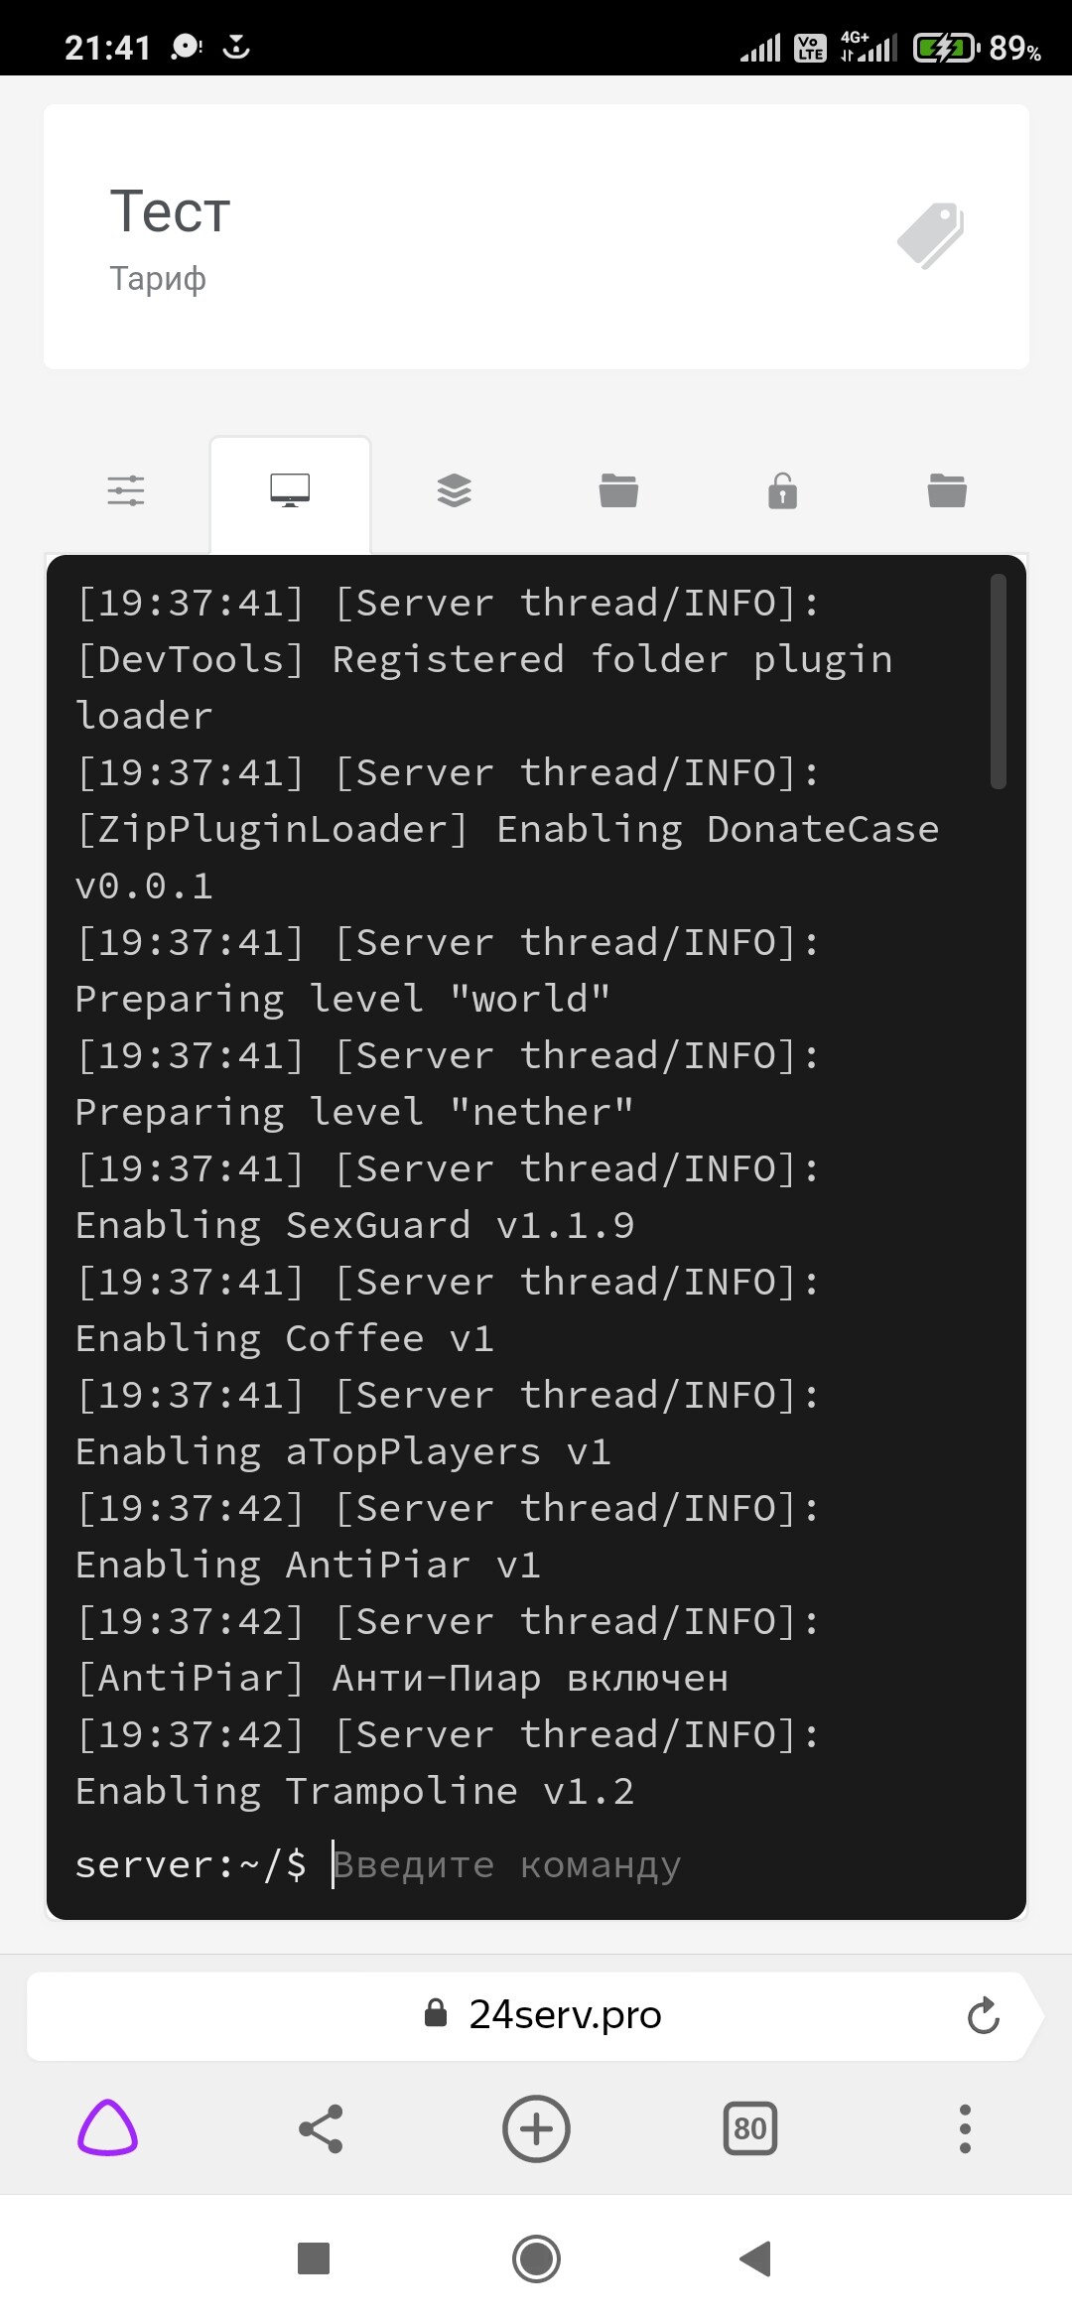This screenshot has height=2323, width=1072.
Task: Reload the page with refresh icon
Action: pos(983,2016)
